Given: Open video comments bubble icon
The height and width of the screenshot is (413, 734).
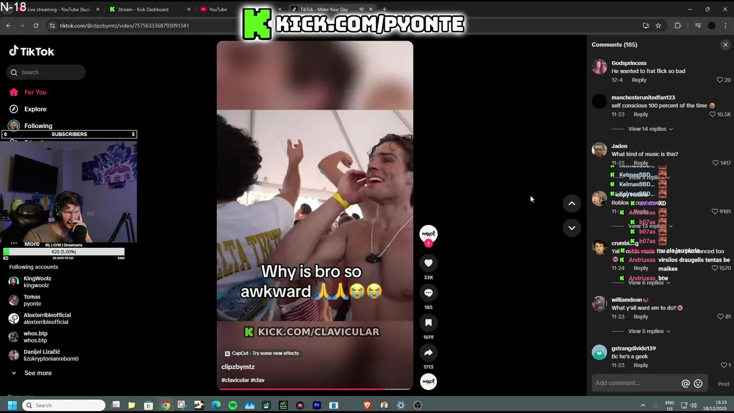Looking at the screenshot, I should click(428, 293).
